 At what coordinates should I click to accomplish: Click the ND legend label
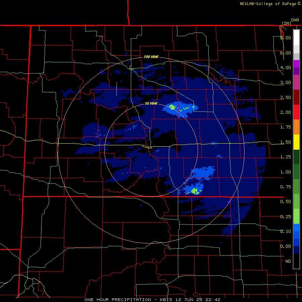tap(288, 261)
